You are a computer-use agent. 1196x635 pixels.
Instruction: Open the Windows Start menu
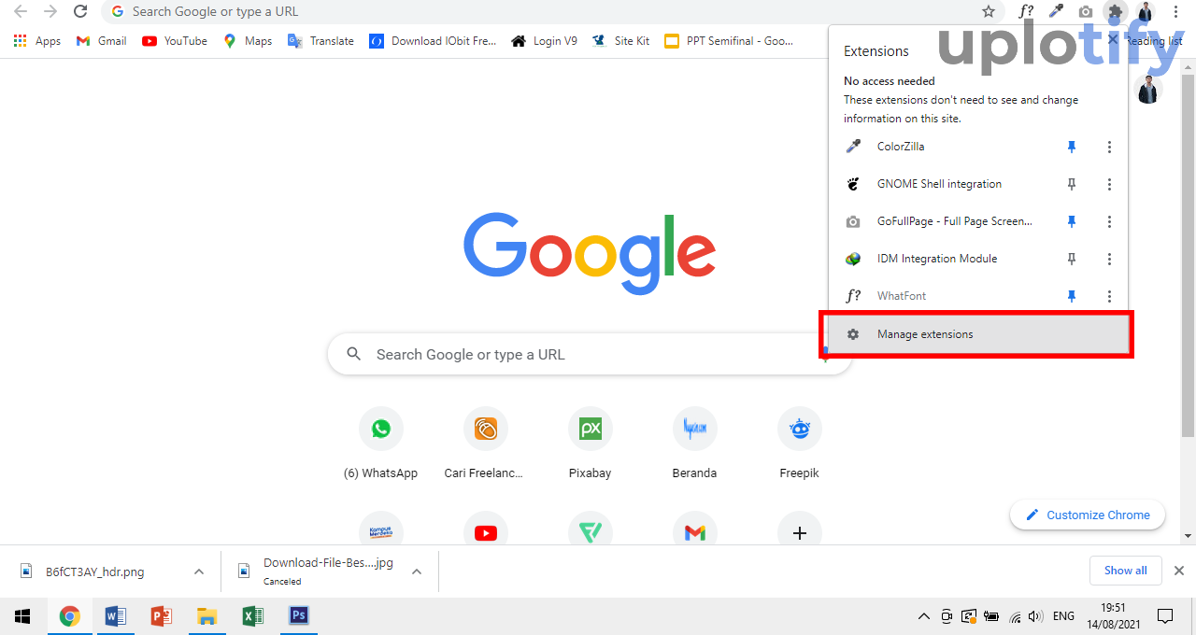coord(22,616)
